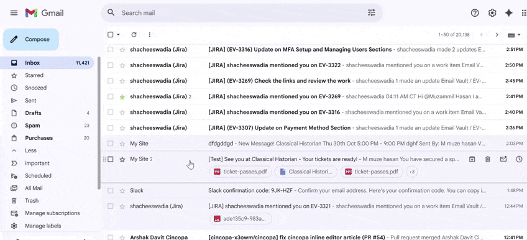This screenshot has width=527, height=240.
Task: Refresh the inbox
Action: pos(134,35)
